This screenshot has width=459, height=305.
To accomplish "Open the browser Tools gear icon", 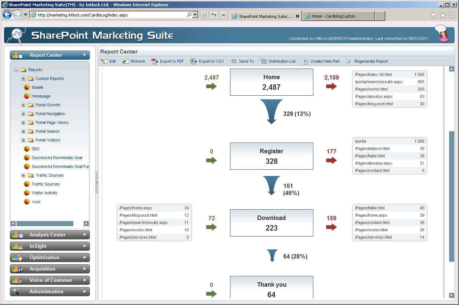I will click(452, 15).
